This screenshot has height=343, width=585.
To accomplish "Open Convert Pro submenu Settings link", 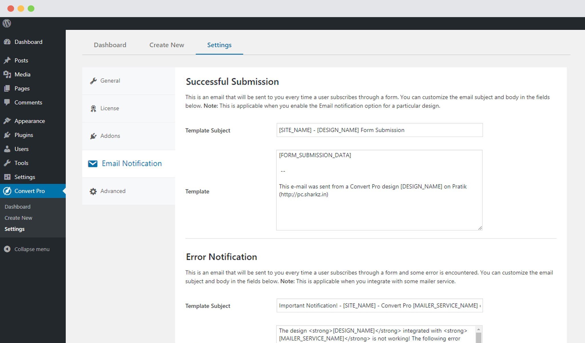I will coord(15,229).
